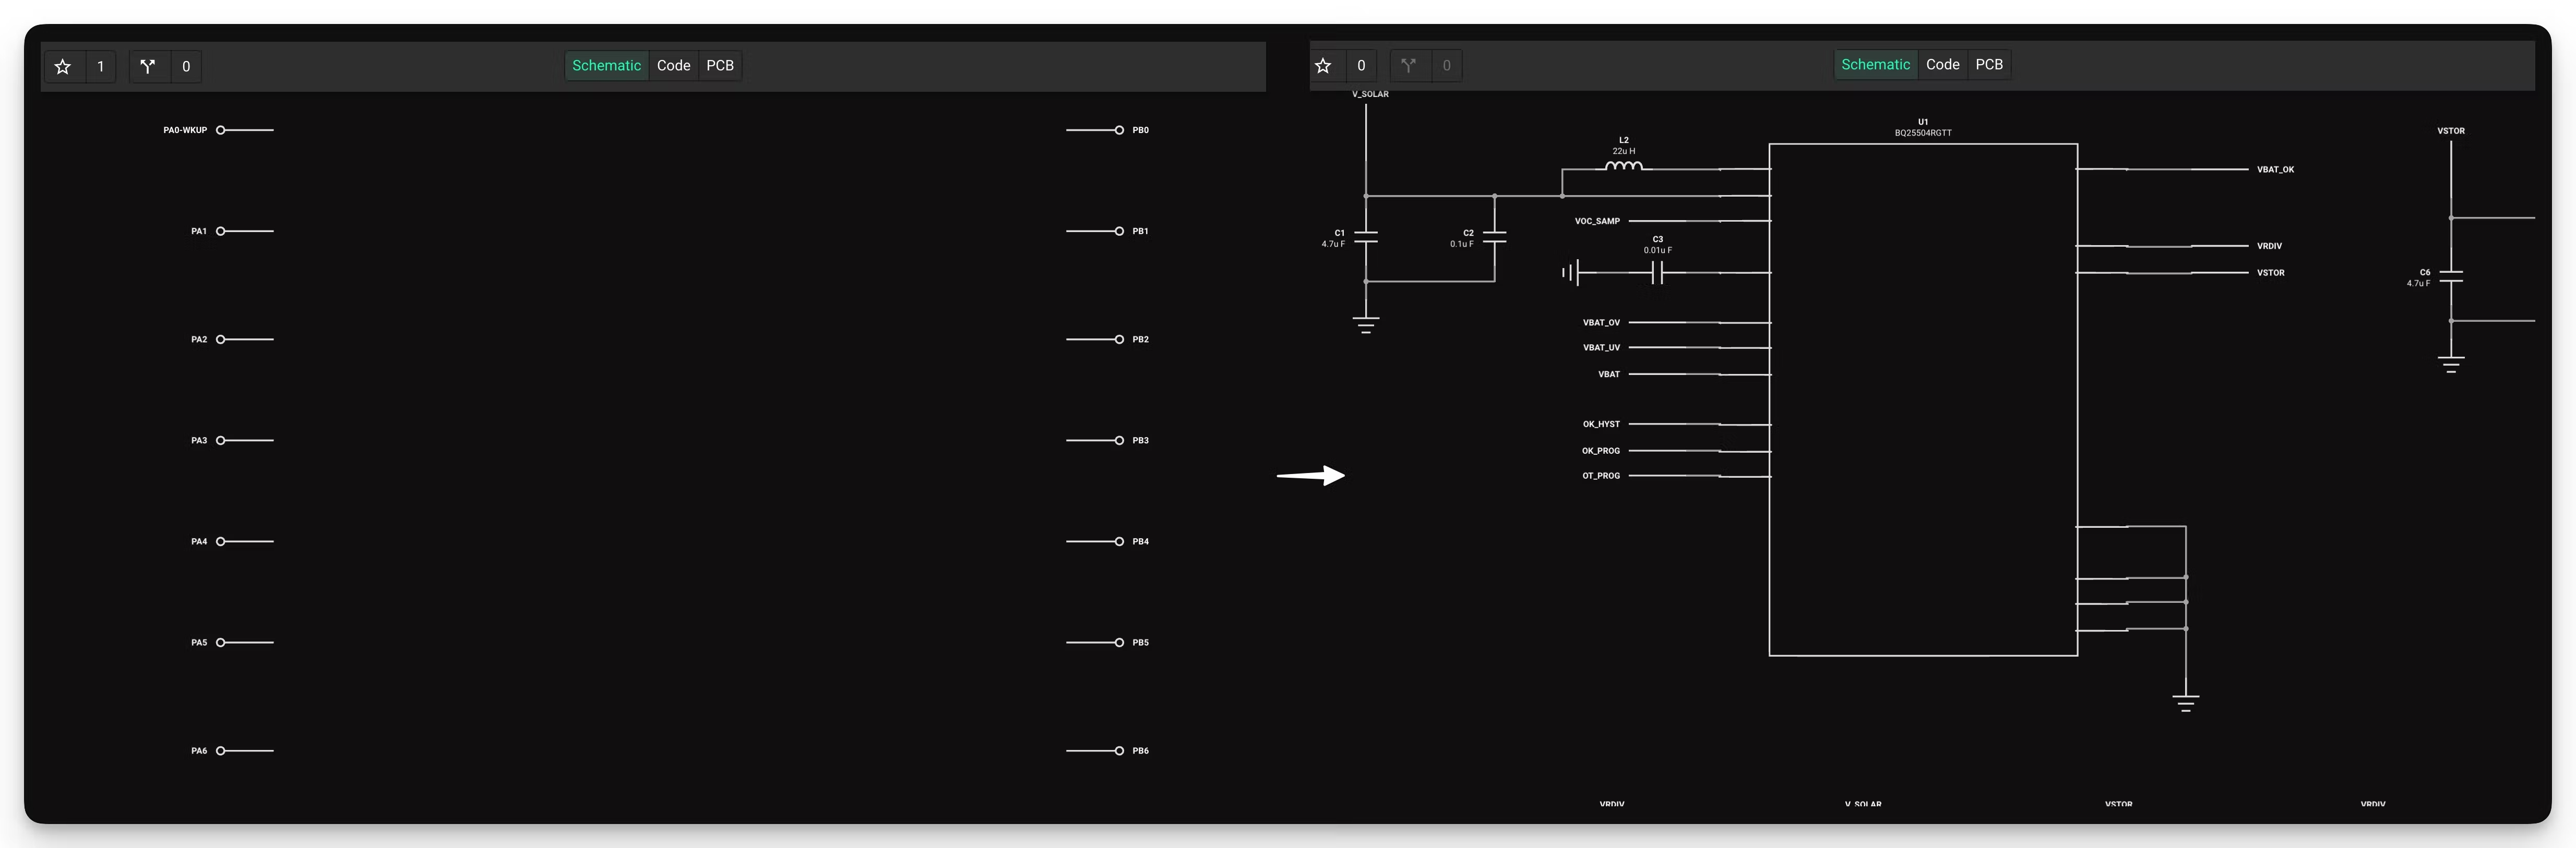Screen dimensions: 2576x848
Task: Open the Code tab in right panel
Action: [1942, 65]
